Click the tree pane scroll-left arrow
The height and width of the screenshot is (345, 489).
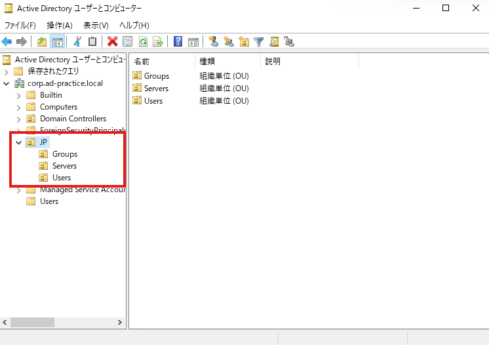pos(5,322)
